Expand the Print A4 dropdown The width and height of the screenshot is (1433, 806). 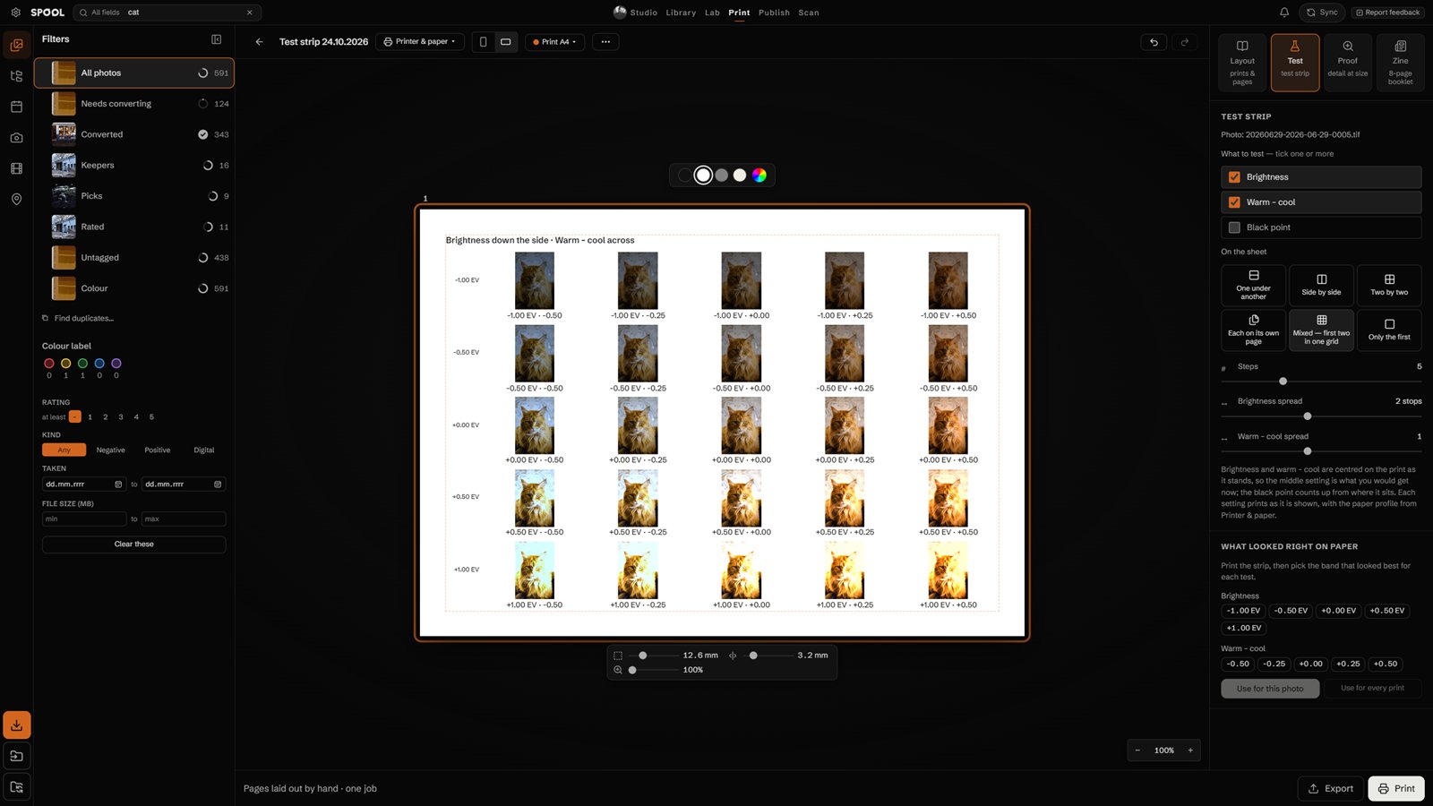pyautogui.click(x=555, y=42)
